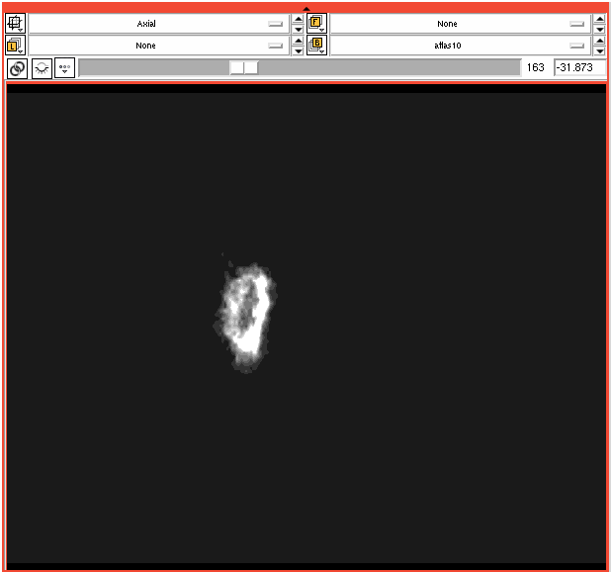This screenshot has width=611, height=572.
Task: Click up arrow next to atlas10 selector
Action: (x=599, y=41)
